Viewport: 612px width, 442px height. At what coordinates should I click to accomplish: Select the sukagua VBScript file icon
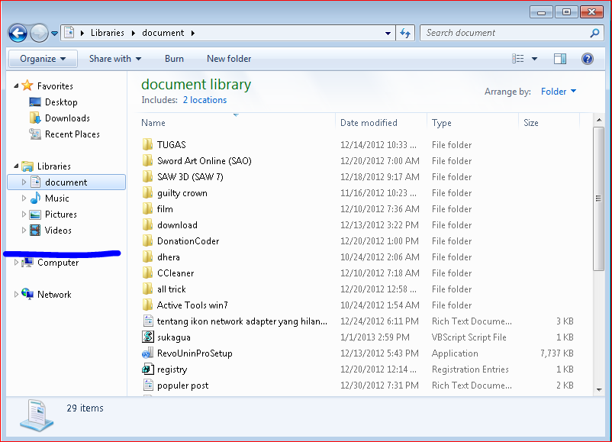pyautogui.click(x=148, y=337)
